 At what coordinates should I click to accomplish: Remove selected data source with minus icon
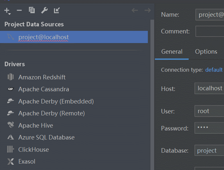point(19,10)
